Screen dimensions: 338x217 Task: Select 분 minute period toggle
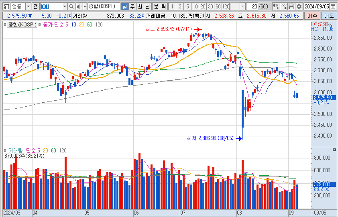coord(156,7)
